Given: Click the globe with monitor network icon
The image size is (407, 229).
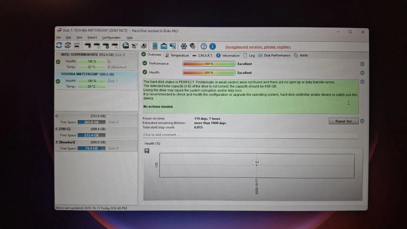Looking at the screenshot, I should click(x=173, y=46).
